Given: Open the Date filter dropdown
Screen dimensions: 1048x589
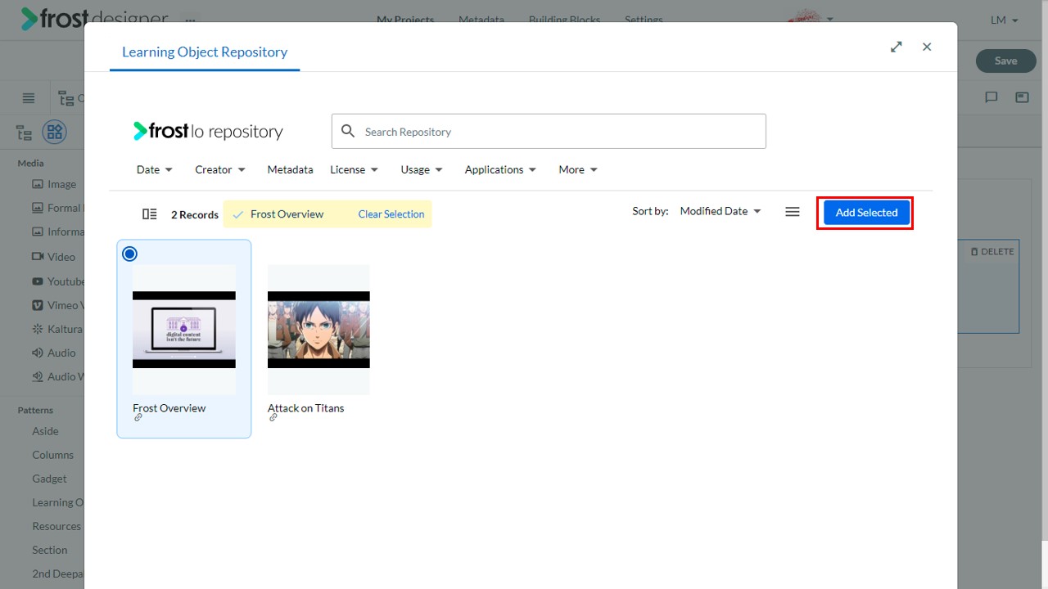Looking at the screenshot, I should click(x=155, y=169).
